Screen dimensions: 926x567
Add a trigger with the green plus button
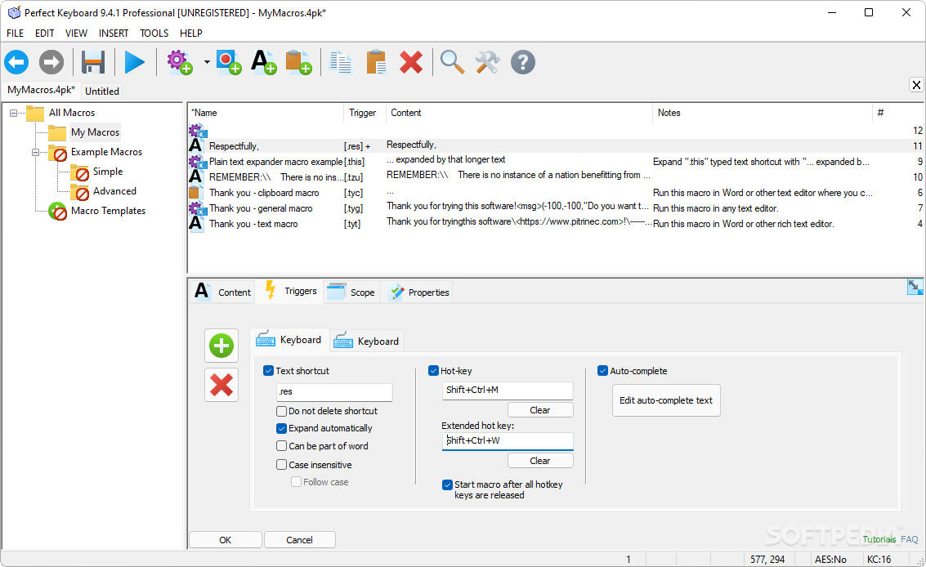[x=221, y=346]
